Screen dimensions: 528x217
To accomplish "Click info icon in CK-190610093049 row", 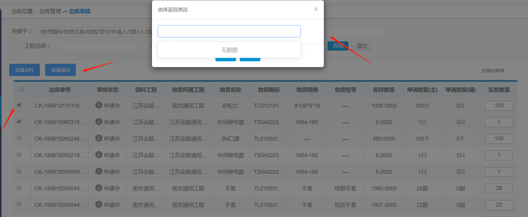I will (99, 171).
